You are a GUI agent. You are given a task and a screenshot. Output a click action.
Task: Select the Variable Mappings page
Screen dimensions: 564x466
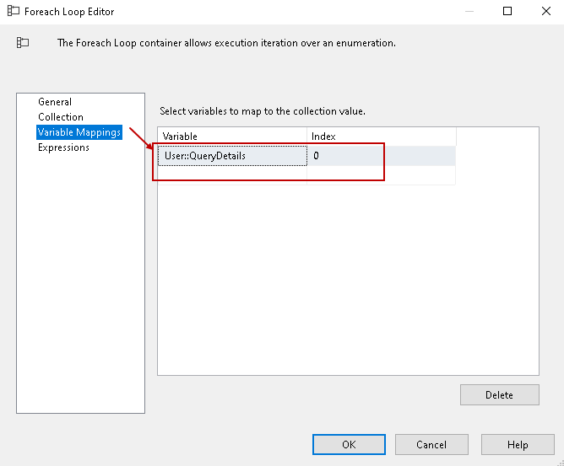point(79,132)
